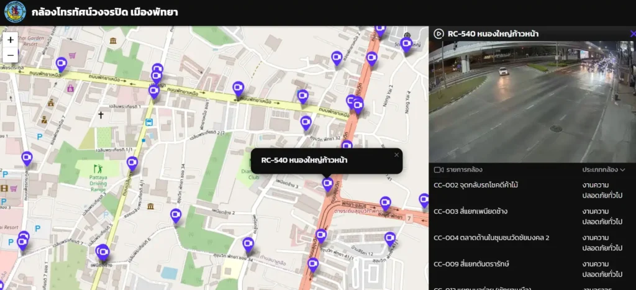Open the RC-540 live camera video feed
This screenshot has height=290, width=636.
pyautogui.click(x=532, y=102)
